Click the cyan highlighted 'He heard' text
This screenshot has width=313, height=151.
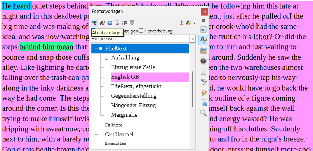pos(17,6)
